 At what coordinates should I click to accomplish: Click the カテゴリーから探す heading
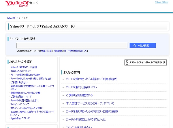pos(21,62)
